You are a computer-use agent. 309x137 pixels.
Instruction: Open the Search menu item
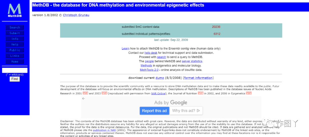coord(15,28)
